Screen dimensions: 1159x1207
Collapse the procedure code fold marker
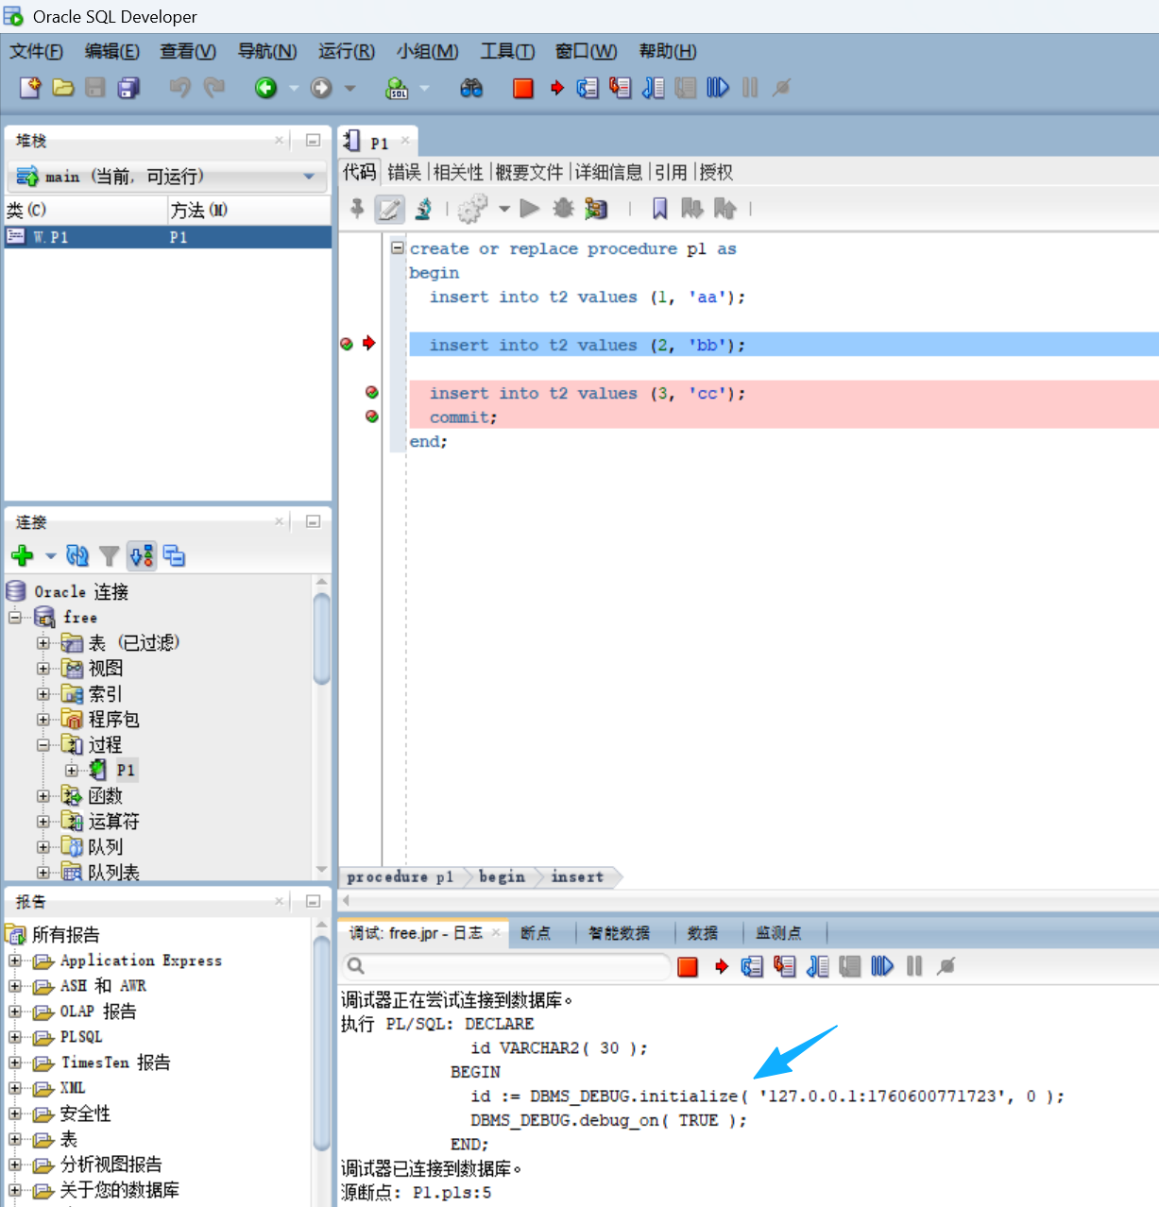pyautogui.click(x=398, y=248)
